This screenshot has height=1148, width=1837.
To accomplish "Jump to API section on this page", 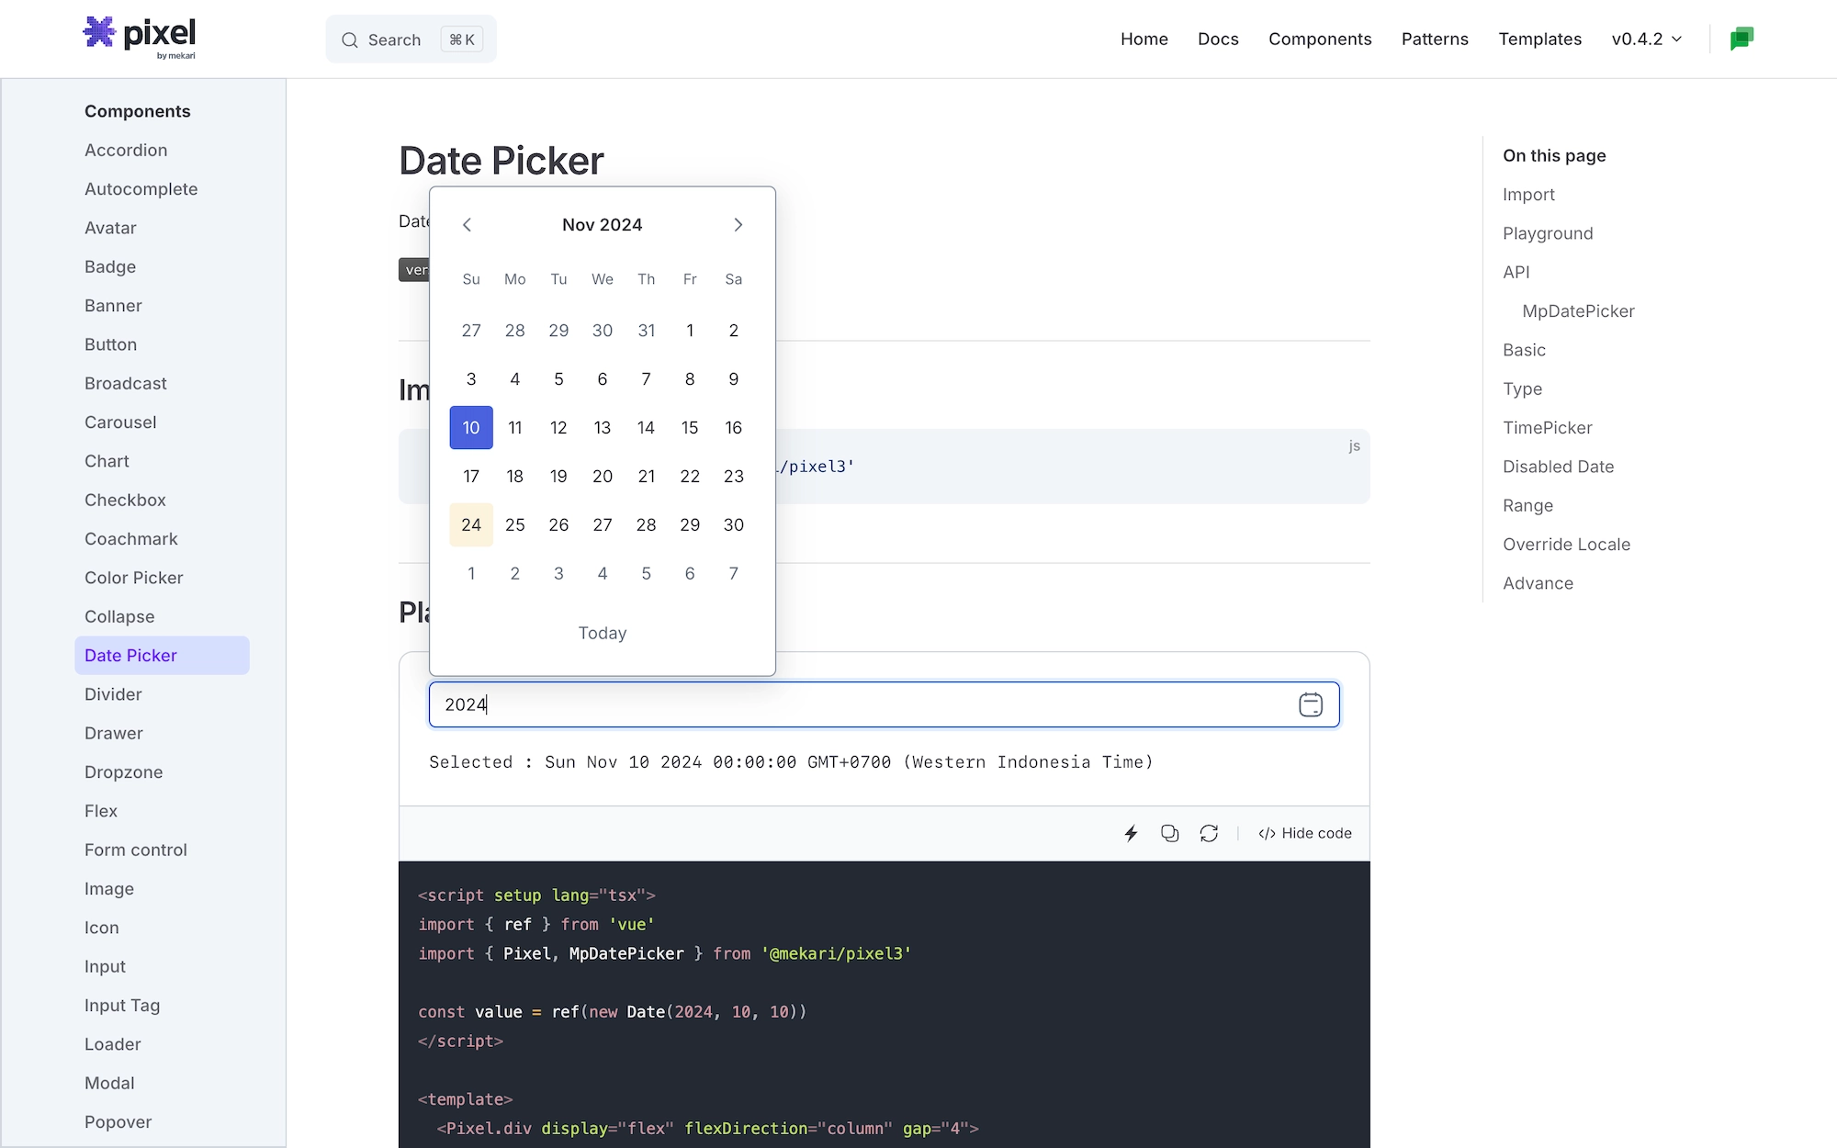I will pos(1516,272).
